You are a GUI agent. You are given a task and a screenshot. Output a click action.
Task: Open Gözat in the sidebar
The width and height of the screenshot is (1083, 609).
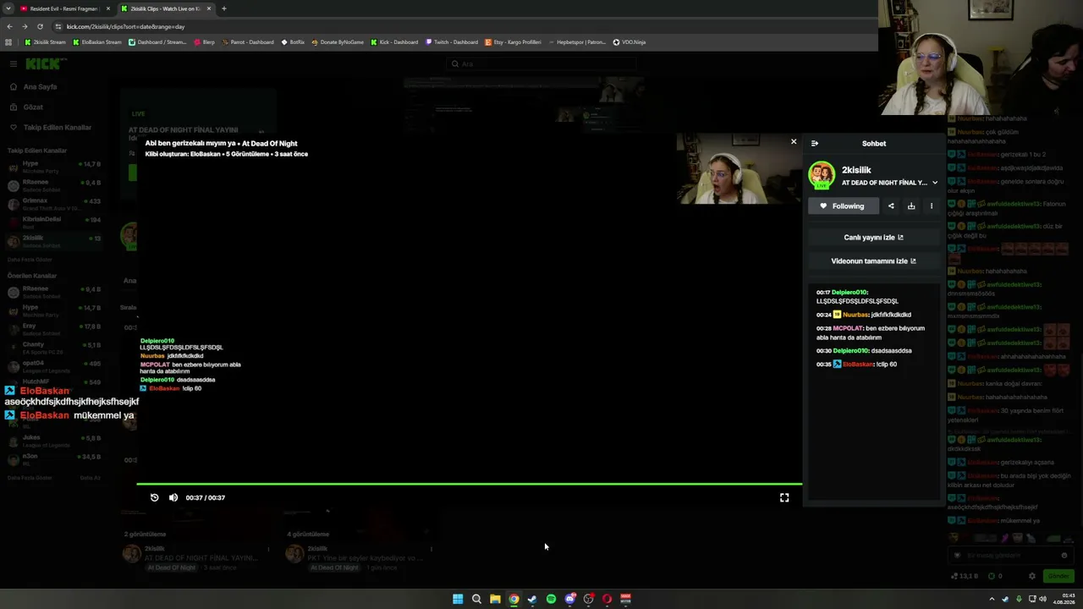coord(27,107)
